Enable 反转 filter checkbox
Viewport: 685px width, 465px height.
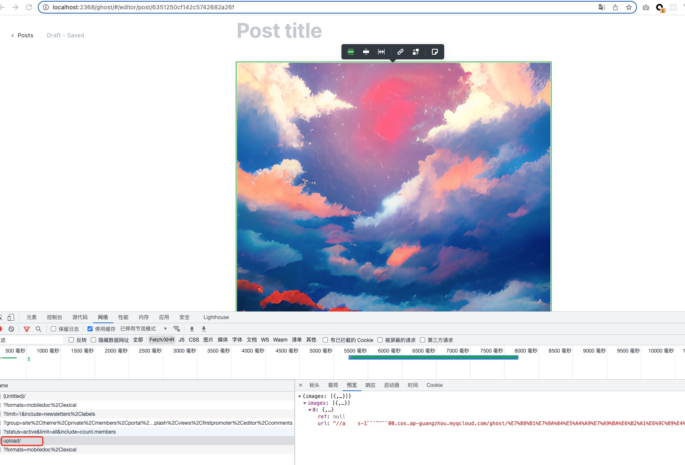pyautogui.click(x=71, y=340)
